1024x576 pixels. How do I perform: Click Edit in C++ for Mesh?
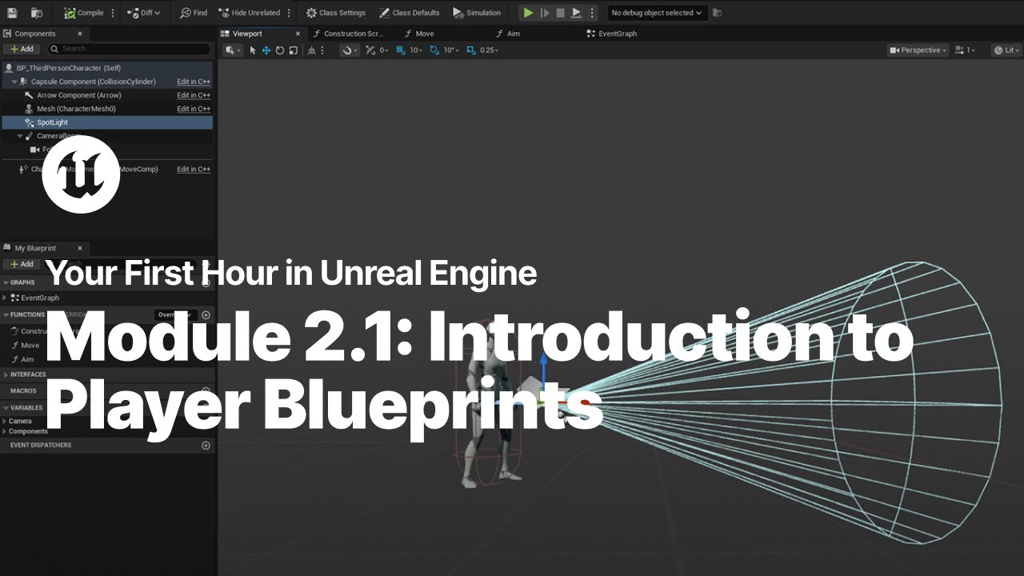pyautogui.click(x=194, y=109)
